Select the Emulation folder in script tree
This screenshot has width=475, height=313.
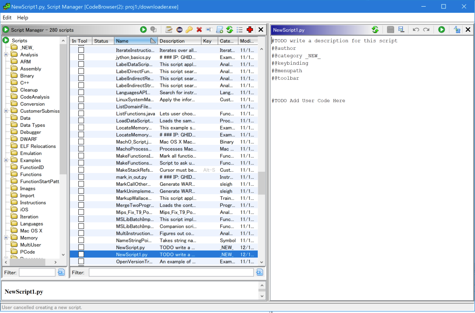tap(31, 154)
